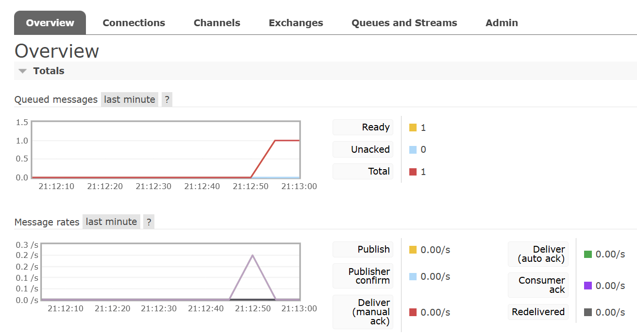Image resolution: width=637 pixels, height=336 pixels.
Task: Select the Admin tab
Action: [x=502, y=23]
